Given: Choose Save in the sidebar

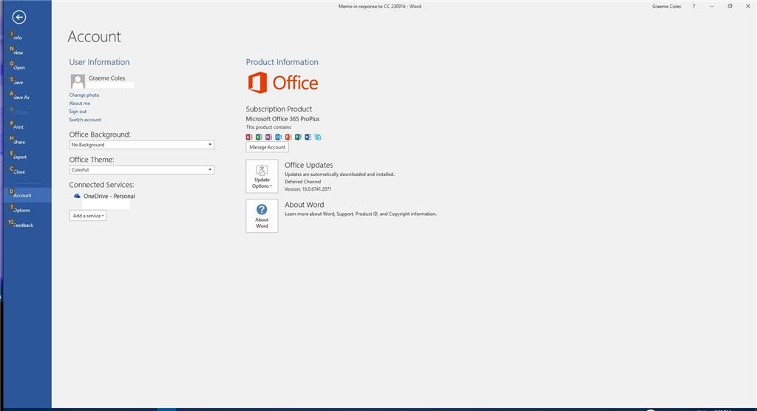Looking at the screenshot, I should [27, 82].
